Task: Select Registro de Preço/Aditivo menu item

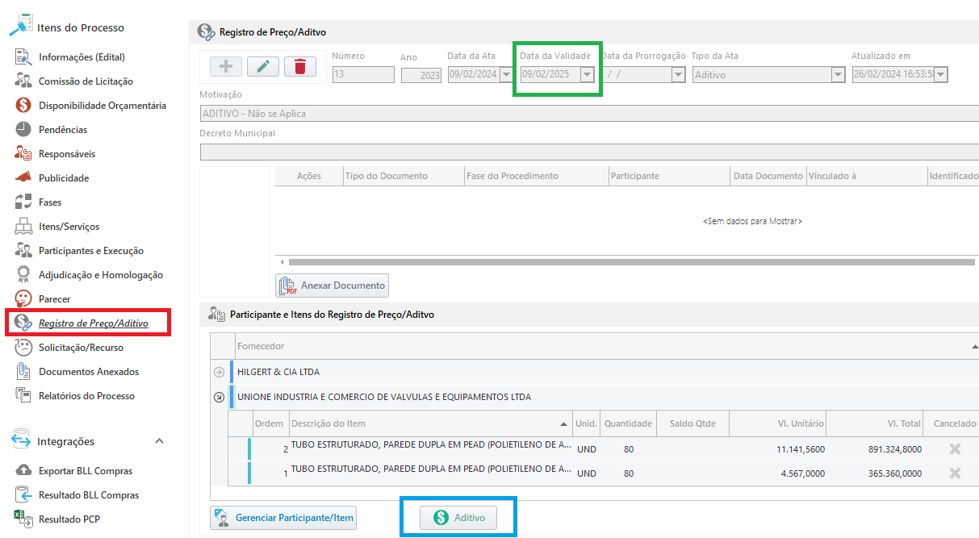Action: coord(93,323)
